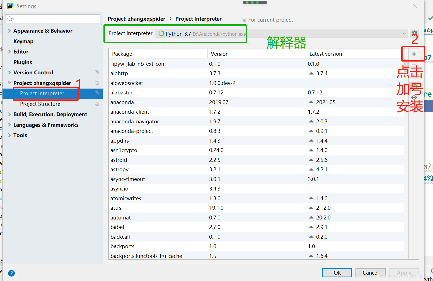Viewport: 433px width, 281px height.
Task: Select the backports package row
Action: (x=257, y=246)
